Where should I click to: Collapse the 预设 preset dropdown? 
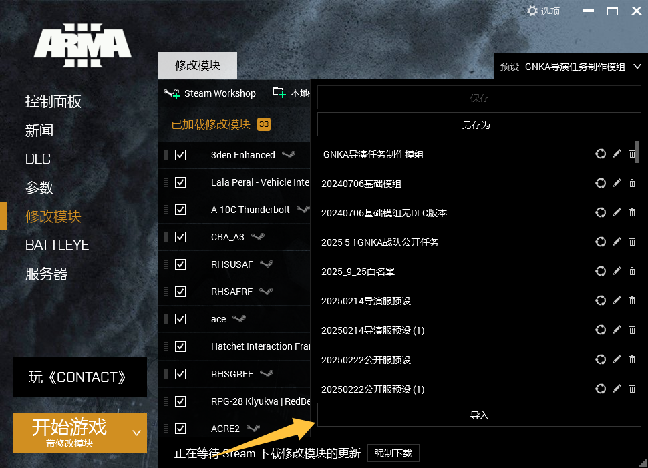coord(637,67)
